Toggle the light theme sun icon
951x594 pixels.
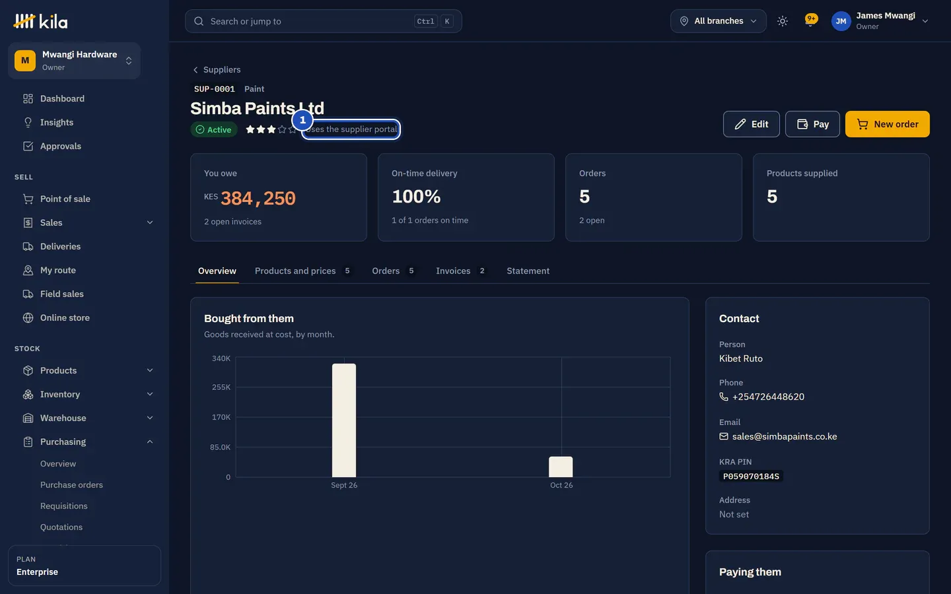click(x=783, y=21)
